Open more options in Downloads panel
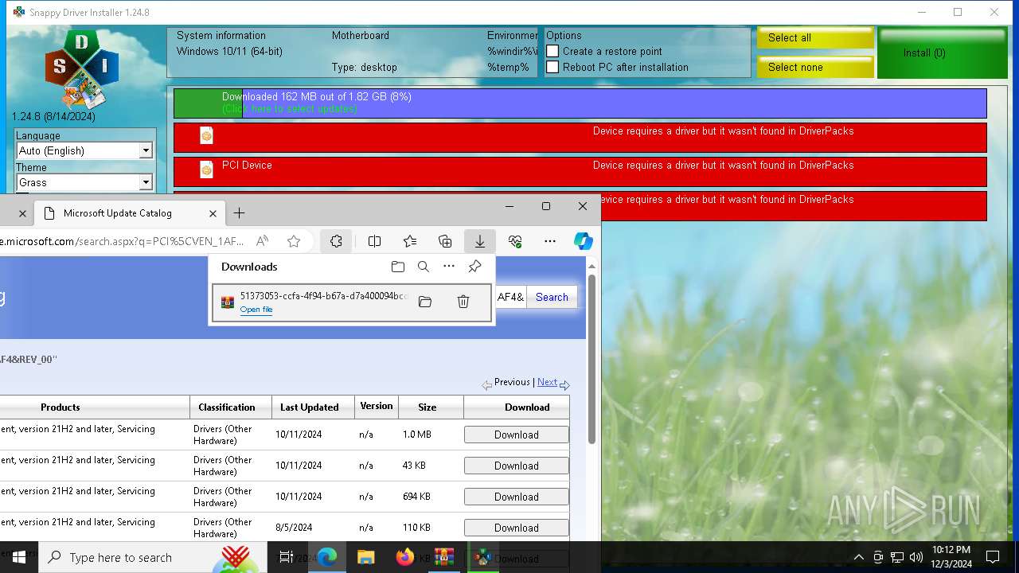Screen dimensions: 1019x573 click(449, 267)
